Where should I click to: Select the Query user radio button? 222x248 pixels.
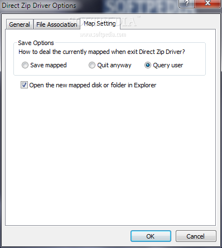(x=148, y=65)
